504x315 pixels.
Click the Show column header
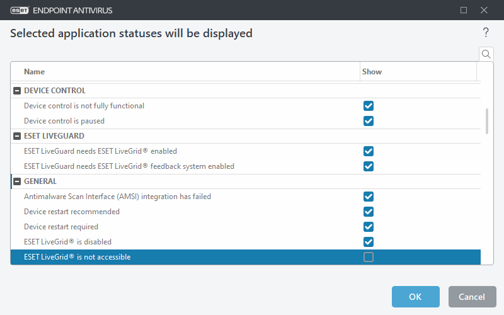(418, 72)
